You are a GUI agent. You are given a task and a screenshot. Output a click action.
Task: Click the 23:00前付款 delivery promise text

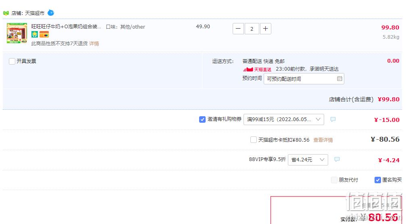pos(307,69)
